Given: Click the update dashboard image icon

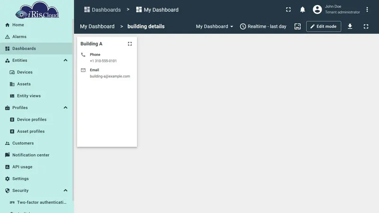Looking at the screenshot, I should (298, 27).
